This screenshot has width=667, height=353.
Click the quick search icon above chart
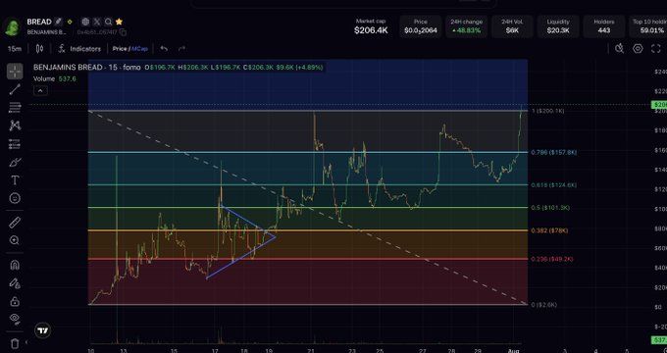point(619,49)
